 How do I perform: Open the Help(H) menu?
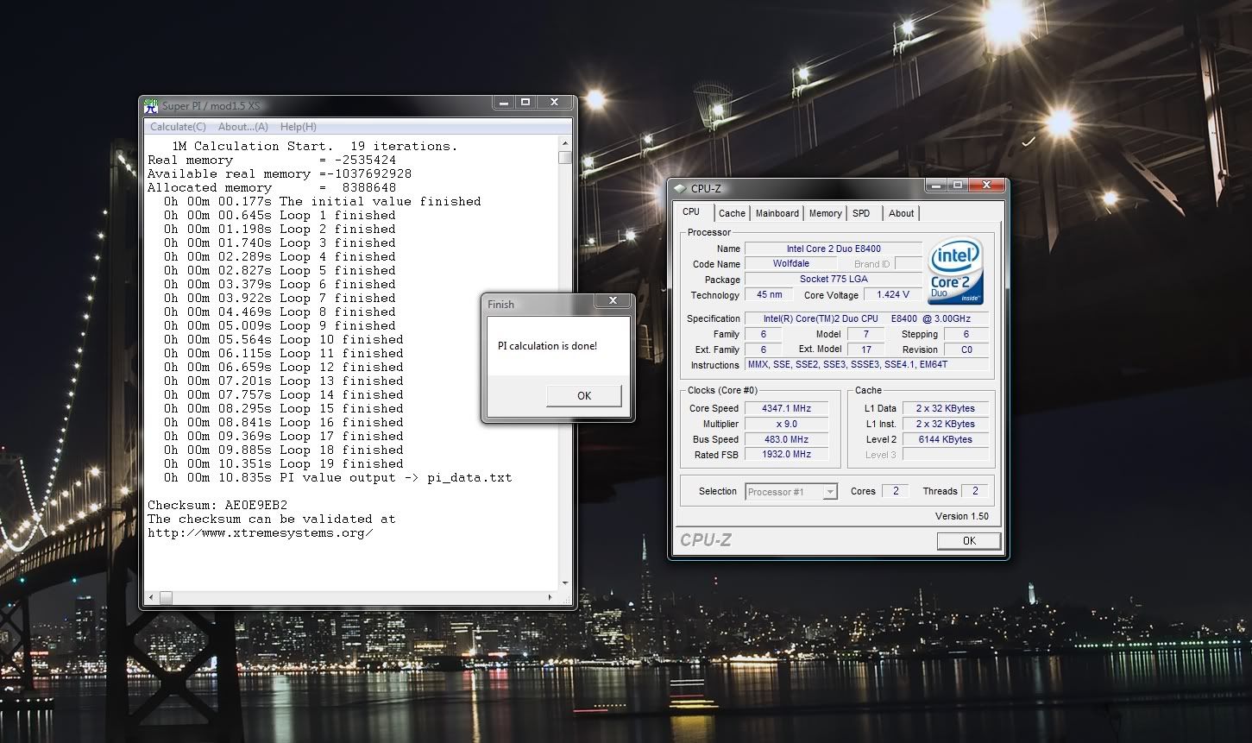(298, 127)
